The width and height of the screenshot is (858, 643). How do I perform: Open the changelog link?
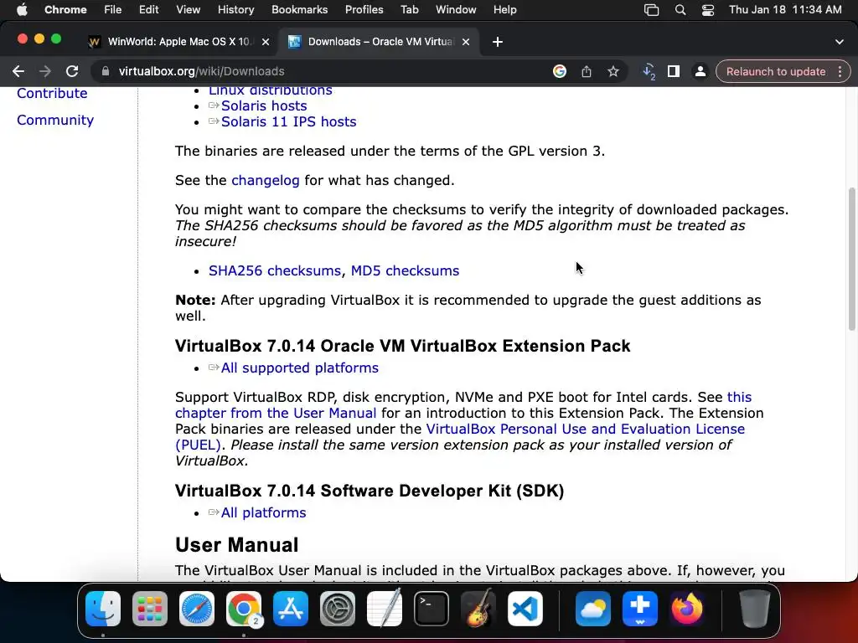[266, 181]
